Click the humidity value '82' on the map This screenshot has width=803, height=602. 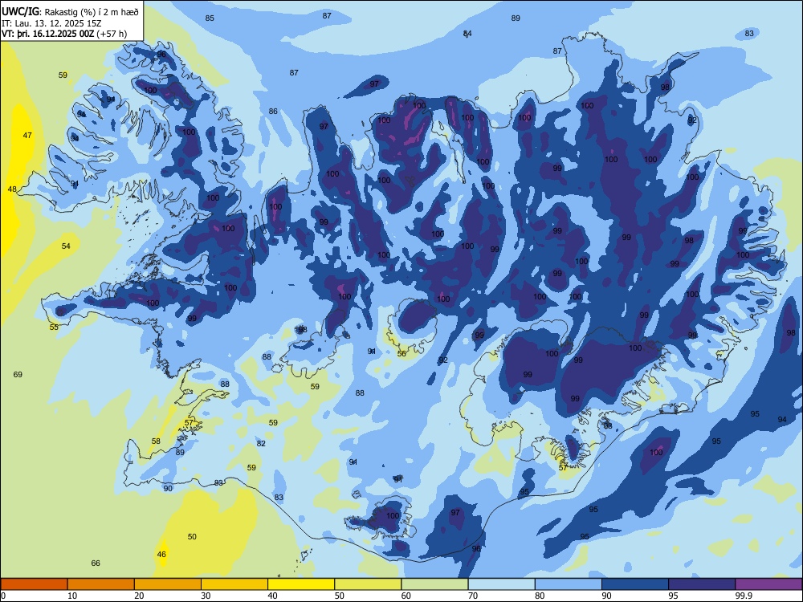coord(261,444)
